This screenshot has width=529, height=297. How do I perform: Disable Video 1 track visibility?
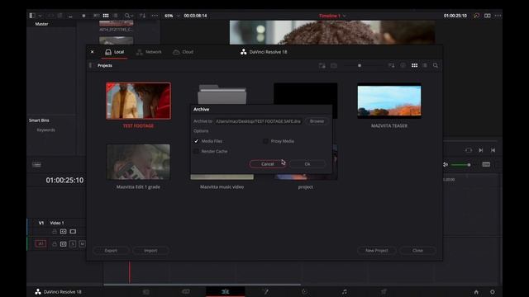(x=73, y=232)
